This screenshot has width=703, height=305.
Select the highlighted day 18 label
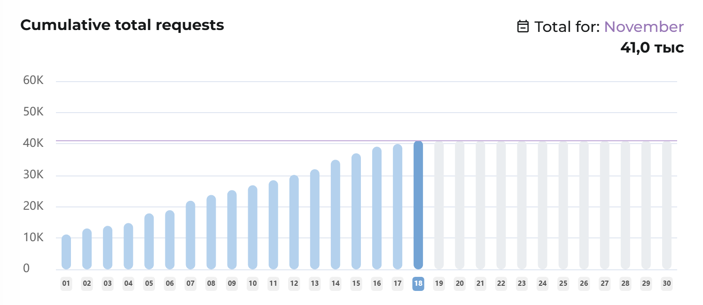(418, 283)
